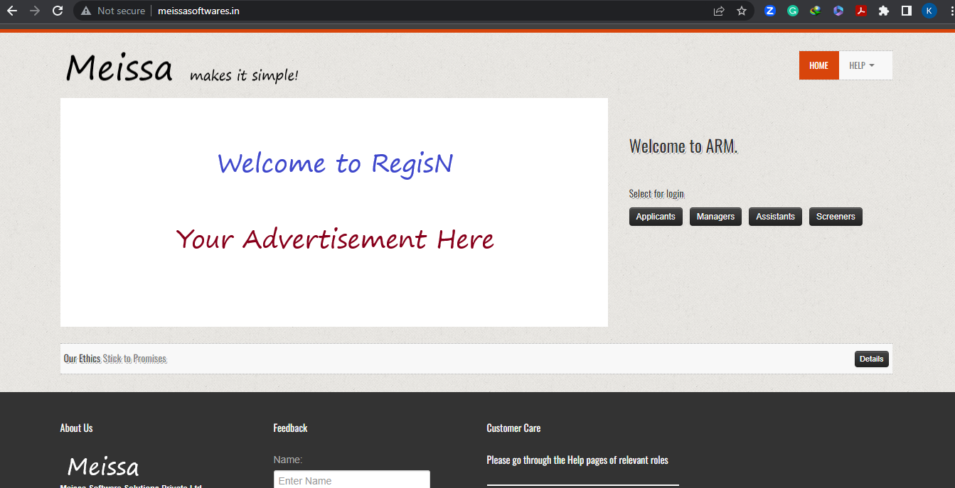Click the browser back arrow
This screenshot has width=955, height=488.
pos(12,11)
